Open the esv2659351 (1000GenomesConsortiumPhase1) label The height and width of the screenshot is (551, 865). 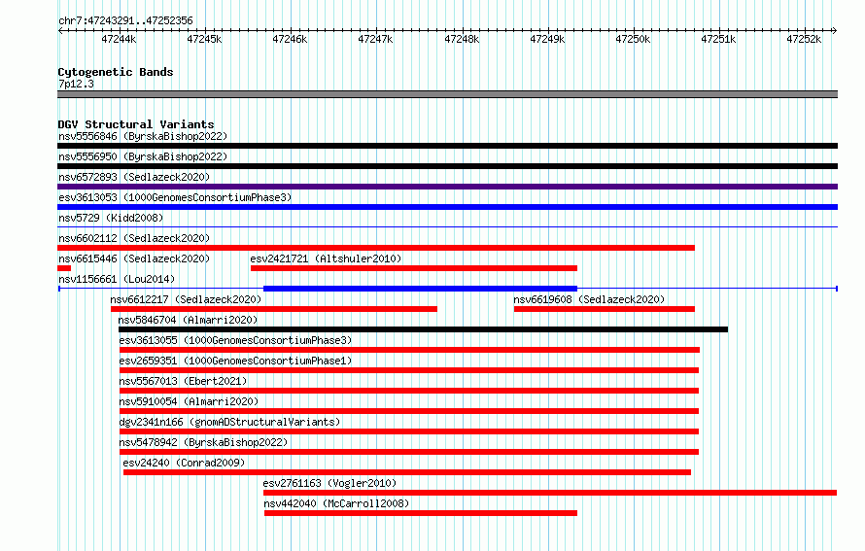[235, 361]
